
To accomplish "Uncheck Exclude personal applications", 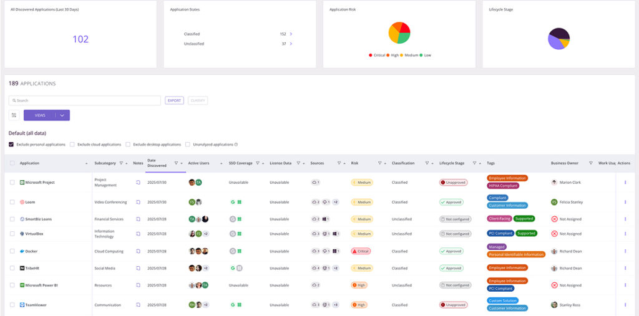I will click(11, 144).
